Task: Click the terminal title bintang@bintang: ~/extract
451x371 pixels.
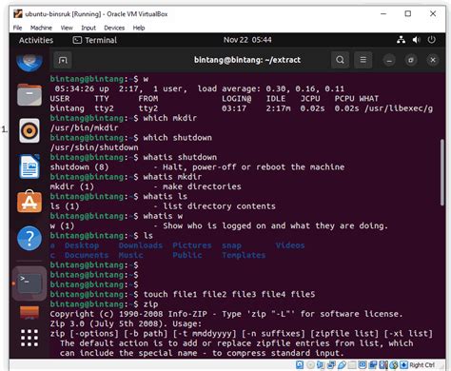Action: (x=247, y=60)
